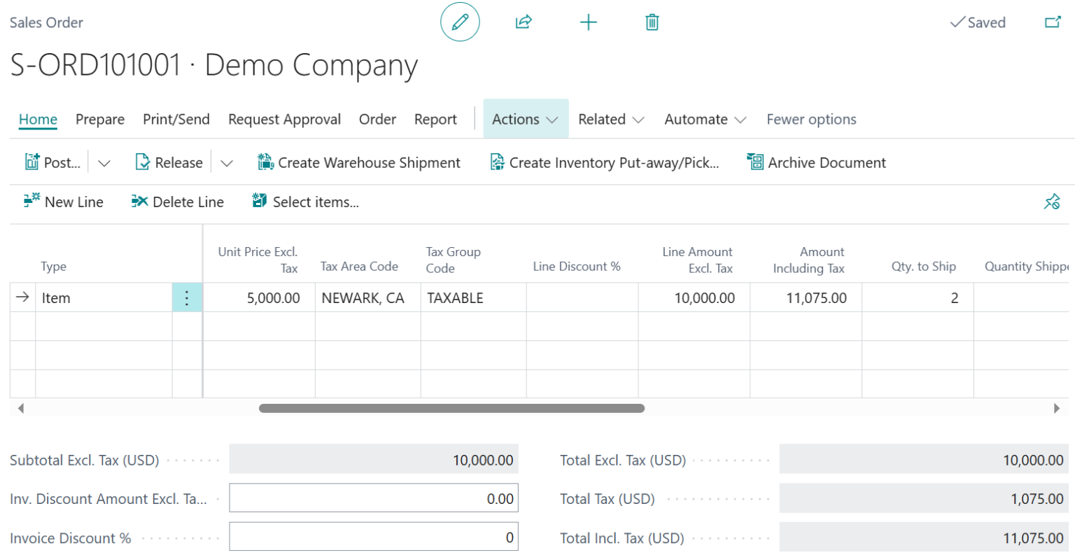Click the share icon at top
The image size is (1075, 555).
point(524,22)
